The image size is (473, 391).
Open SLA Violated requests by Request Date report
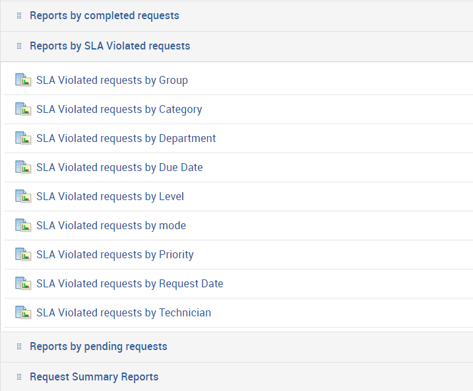(x=130, y=284)
